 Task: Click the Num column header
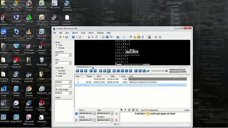(78, 76)
